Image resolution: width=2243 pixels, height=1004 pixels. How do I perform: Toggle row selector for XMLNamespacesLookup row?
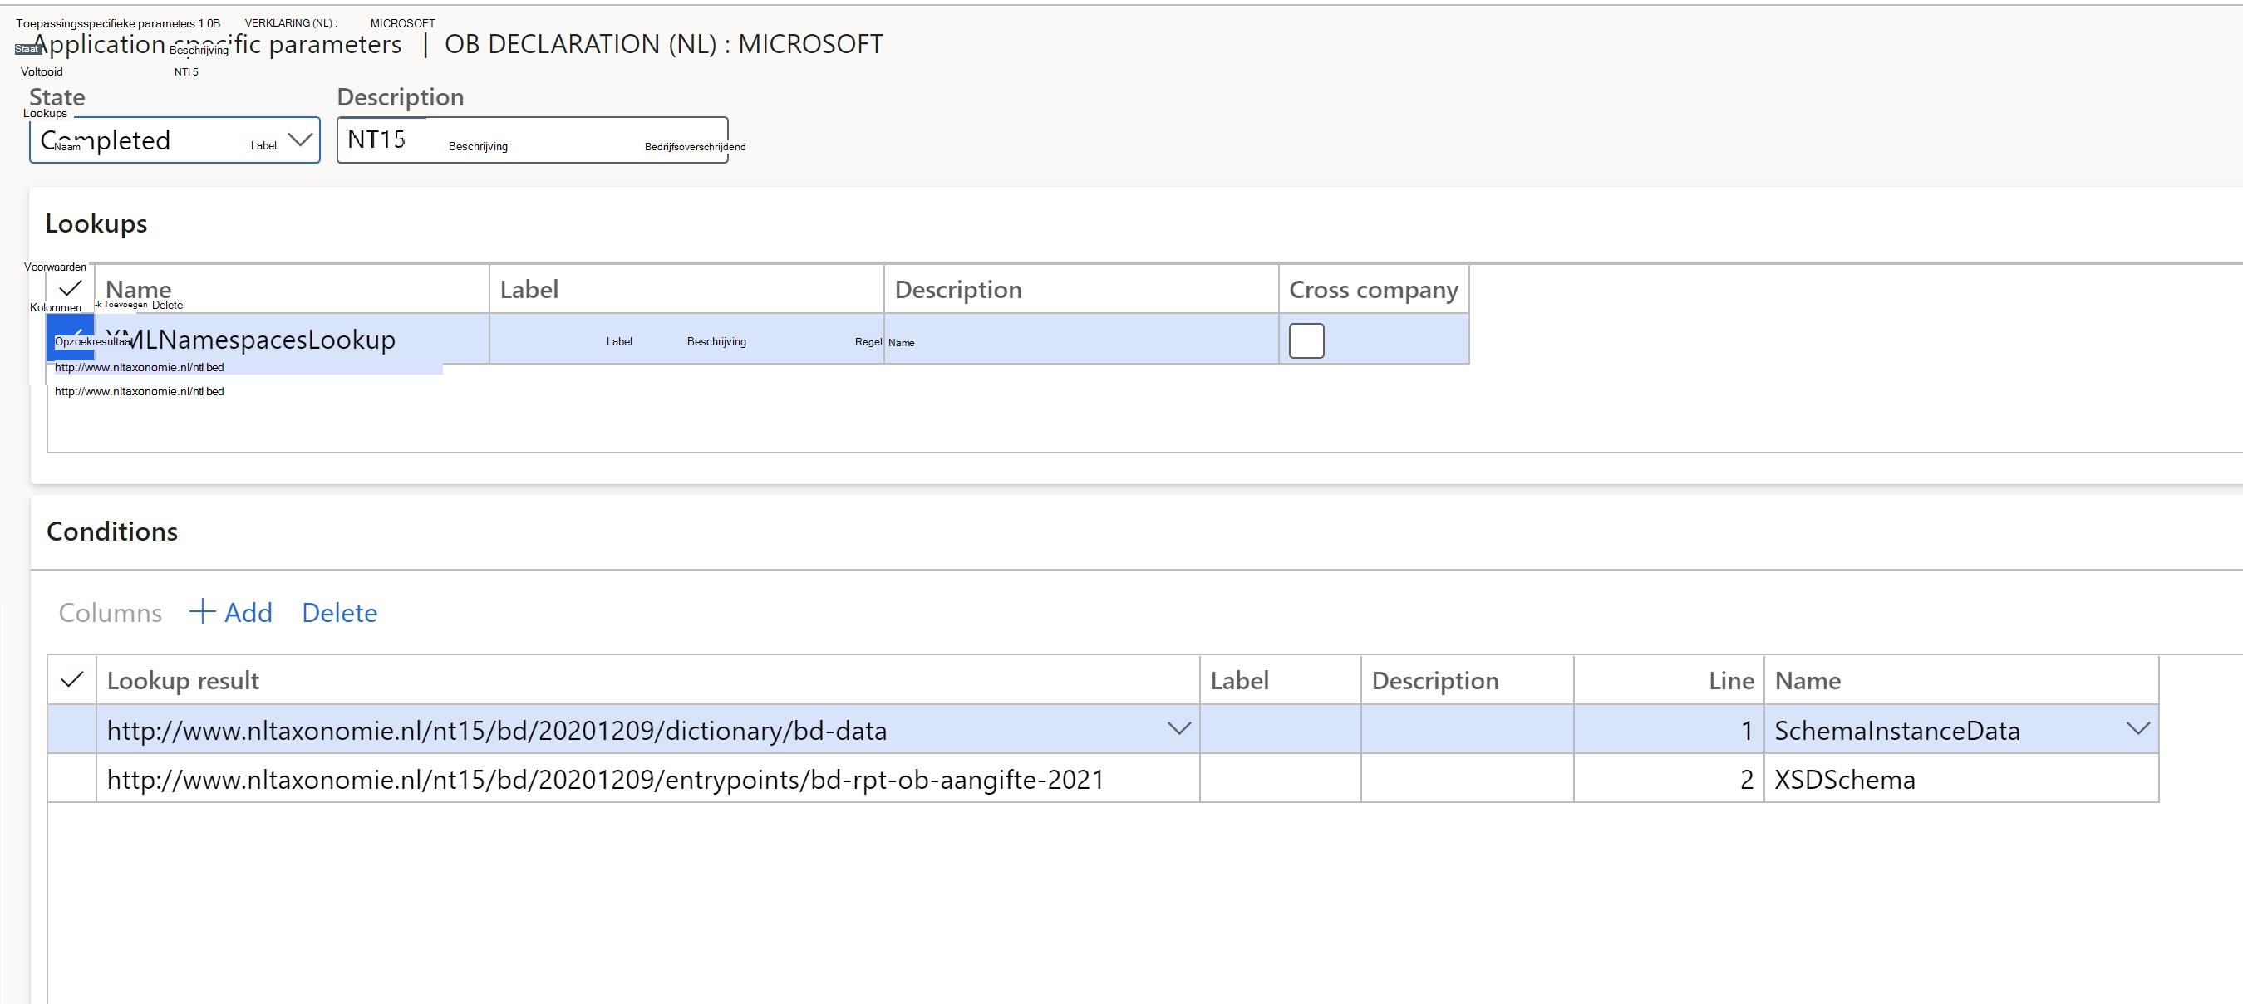click(71, 337)
